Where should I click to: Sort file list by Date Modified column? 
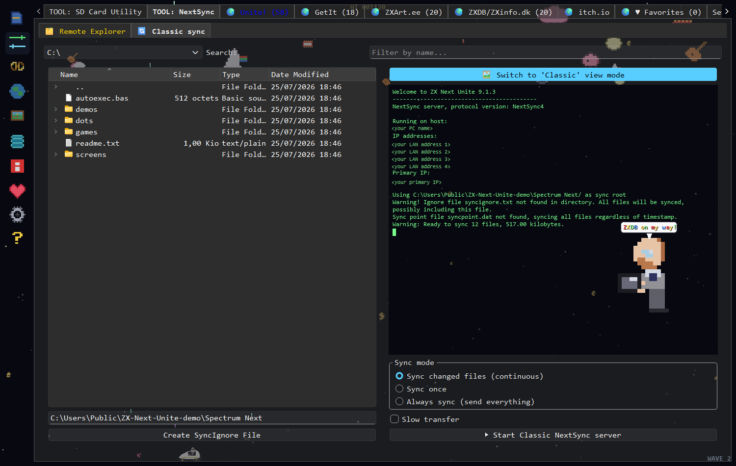(322, 75)
